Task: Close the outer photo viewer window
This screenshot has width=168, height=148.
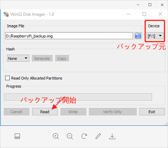Action: point(162,5)
